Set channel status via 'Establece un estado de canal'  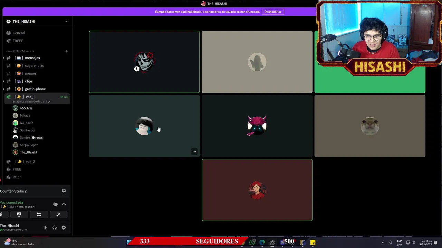[x=31, y=102]
